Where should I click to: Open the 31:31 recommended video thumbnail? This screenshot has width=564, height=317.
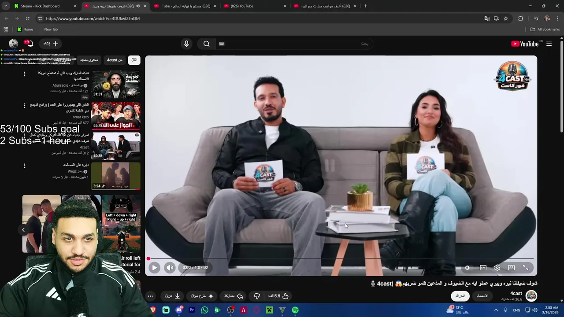(116, 84)
